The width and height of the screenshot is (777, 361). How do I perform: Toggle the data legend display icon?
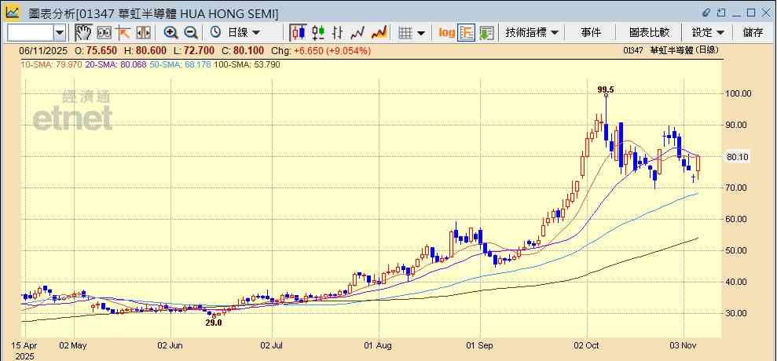click(x=467, y=32)
